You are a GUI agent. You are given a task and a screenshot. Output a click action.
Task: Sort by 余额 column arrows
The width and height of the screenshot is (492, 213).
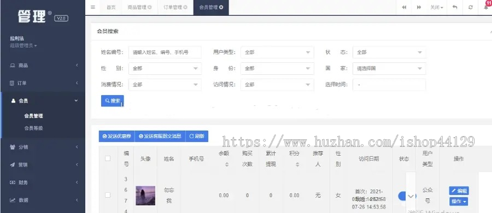tap(227, 164)
